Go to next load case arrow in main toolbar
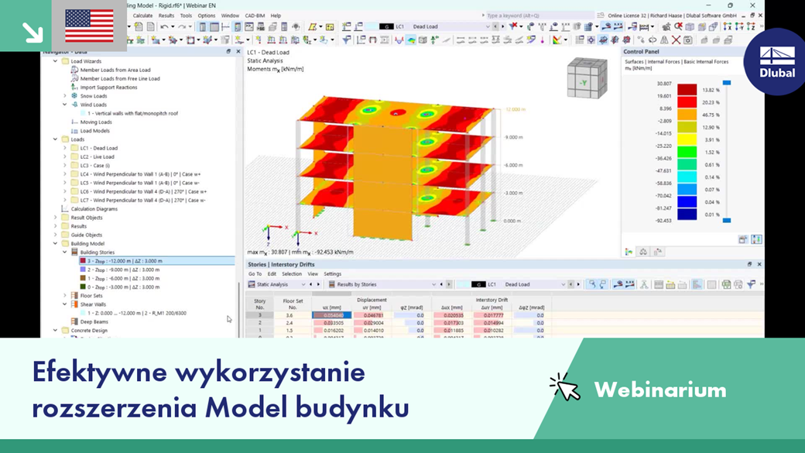This screenshot has width=805, height=453. pos(502,26)
